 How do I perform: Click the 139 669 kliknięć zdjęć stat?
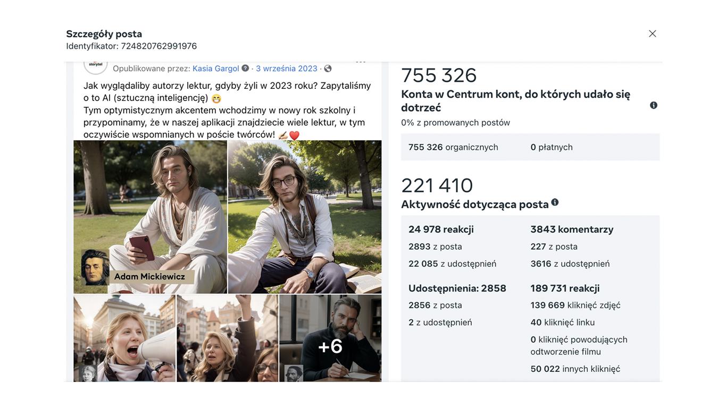click(x=575, y=305)
